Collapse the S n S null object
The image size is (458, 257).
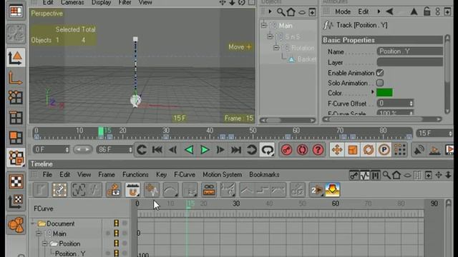tap(271, 36)
